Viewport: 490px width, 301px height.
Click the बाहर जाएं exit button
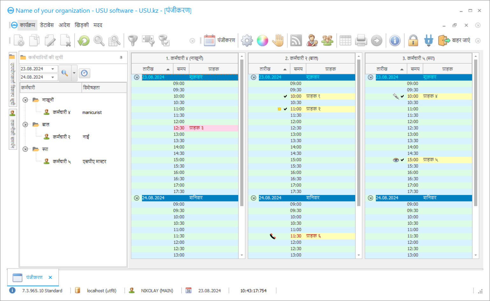[x=454, y=41]
